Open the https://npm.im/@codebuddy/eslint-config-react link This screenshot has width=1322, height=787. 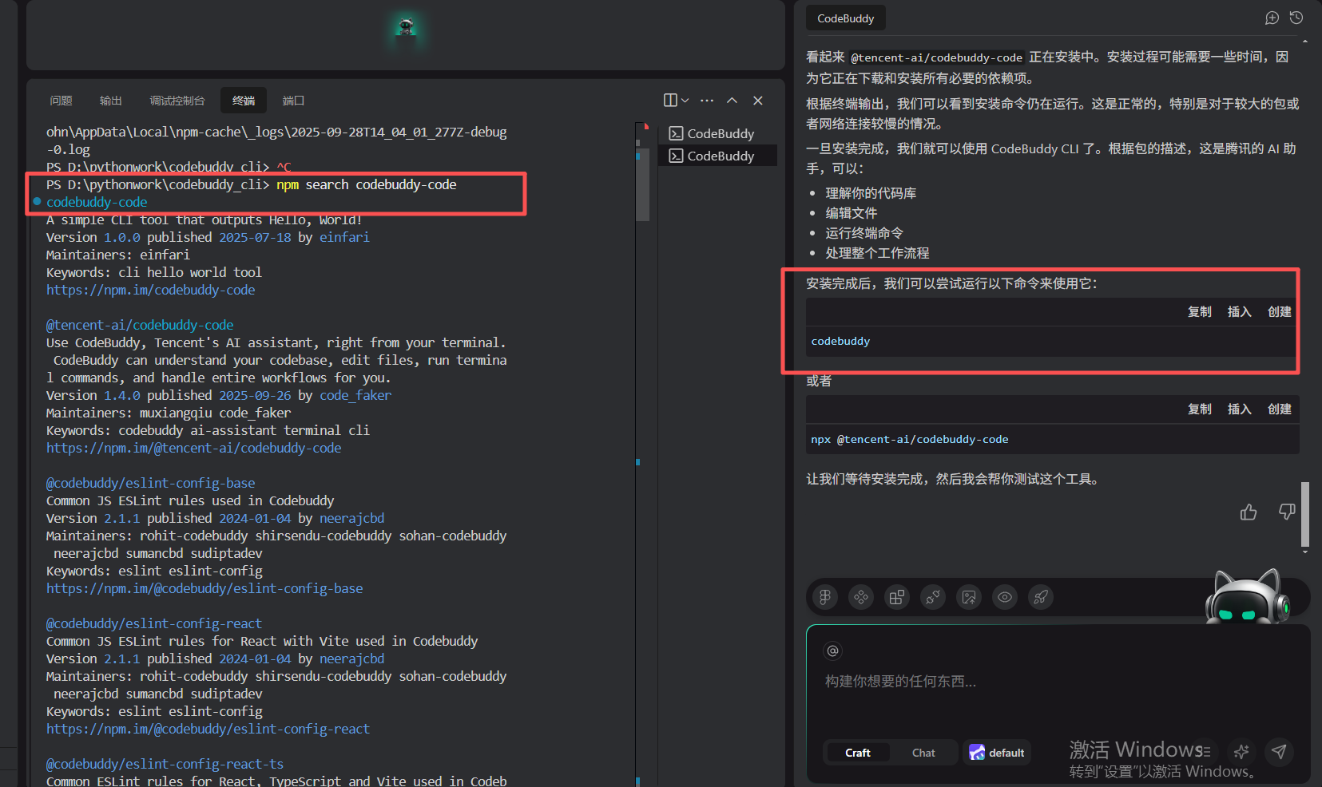(x=208, y=729)
